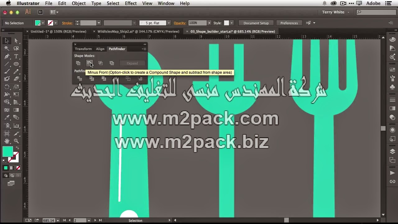
Task: Set paint mode to Gradient
Action: 12,168
